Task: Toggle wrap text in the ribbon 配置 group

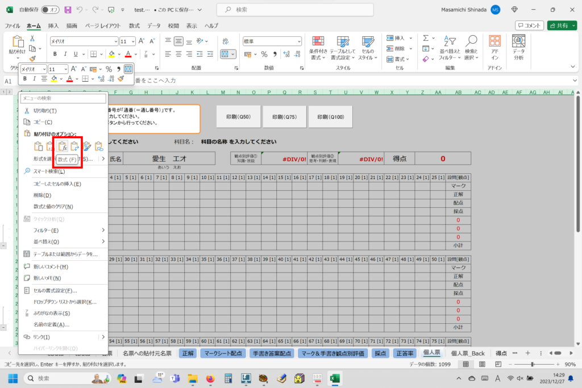Action: [x=225, y=41]
